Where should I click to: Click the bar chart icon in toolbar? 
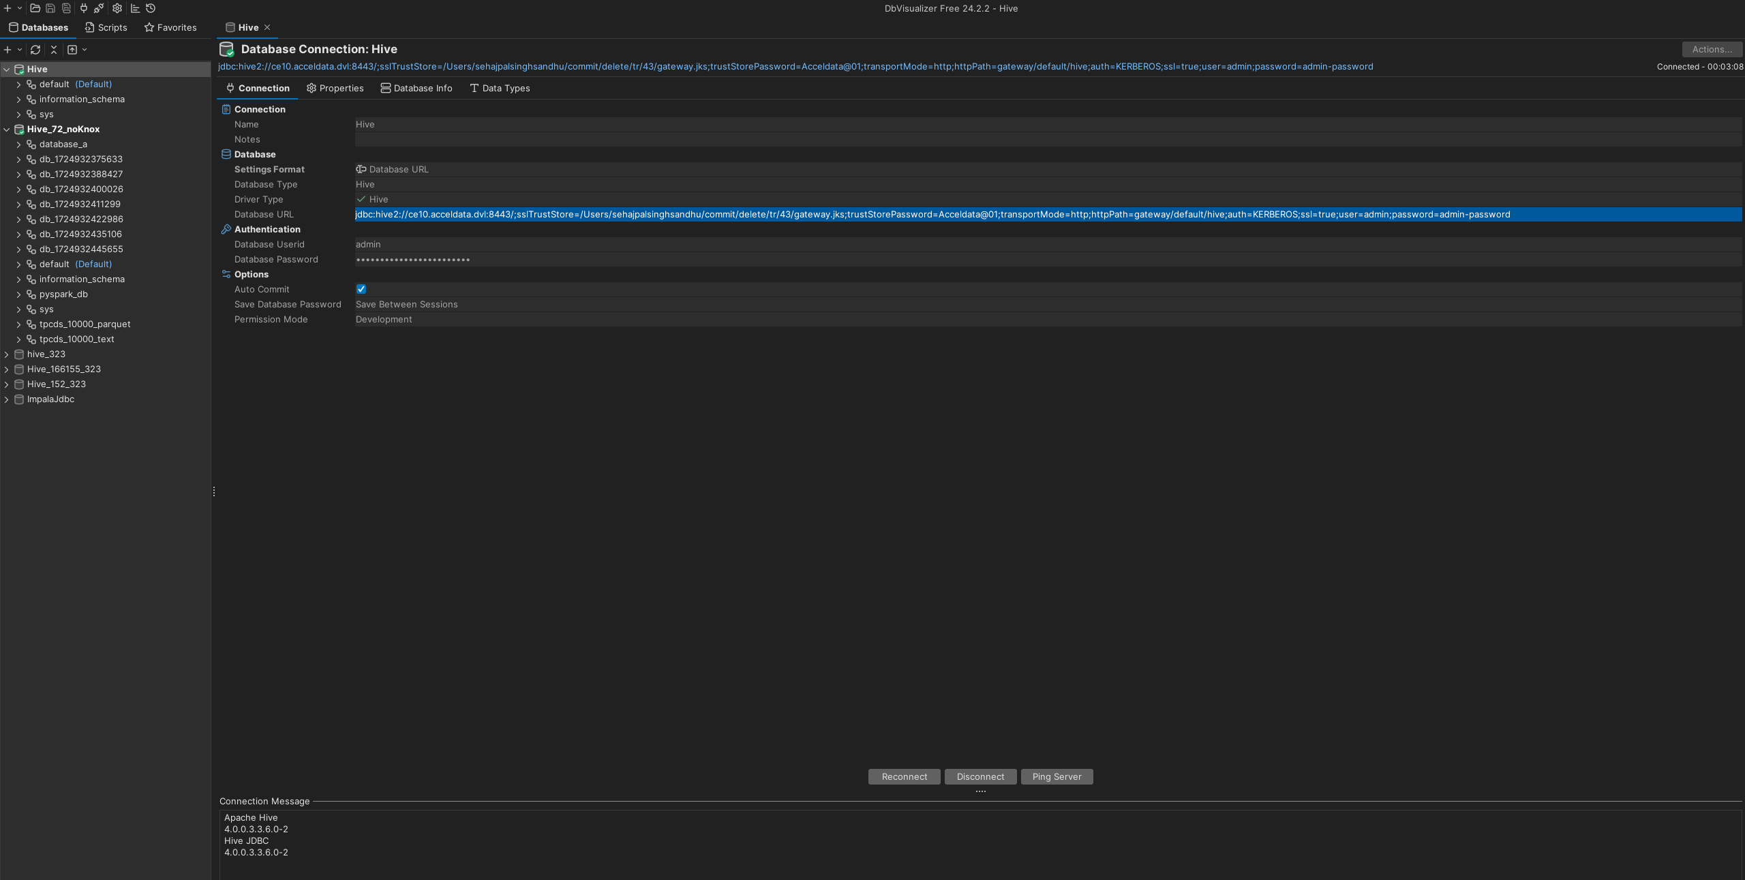pyautogui.click(x=135, y=8)
